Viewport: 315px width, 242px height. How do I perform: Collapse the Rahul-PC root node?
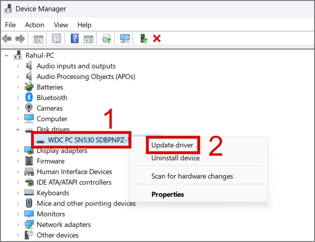(7, 55)
